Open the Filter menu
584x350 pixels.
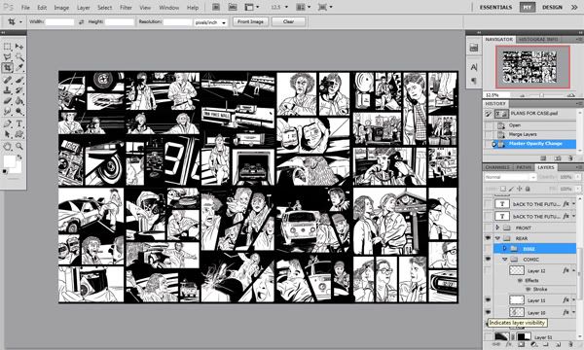coord(126,8)
